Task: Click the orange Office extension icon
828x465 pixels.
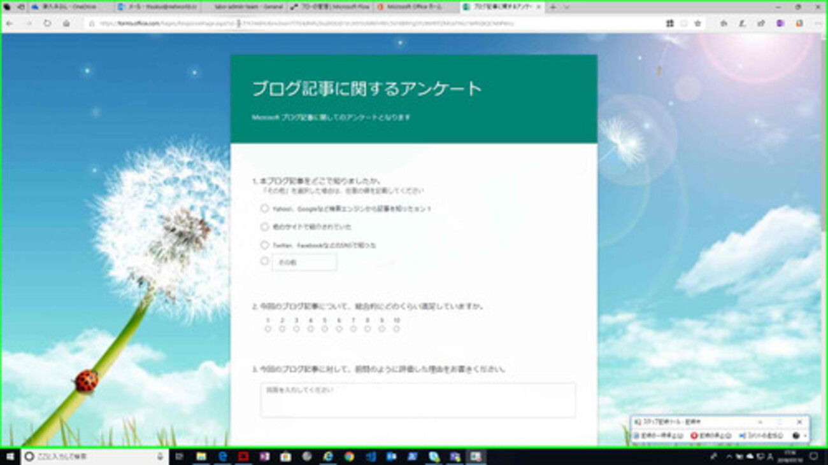Action: [799, 24]
